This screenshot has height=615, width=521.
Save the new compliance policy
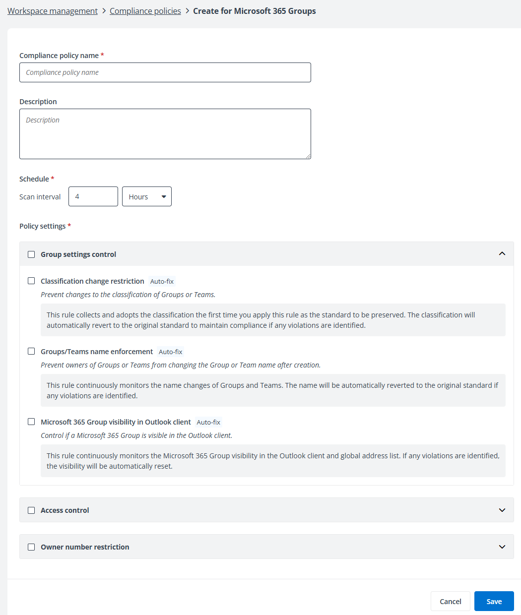coord(494,601)
